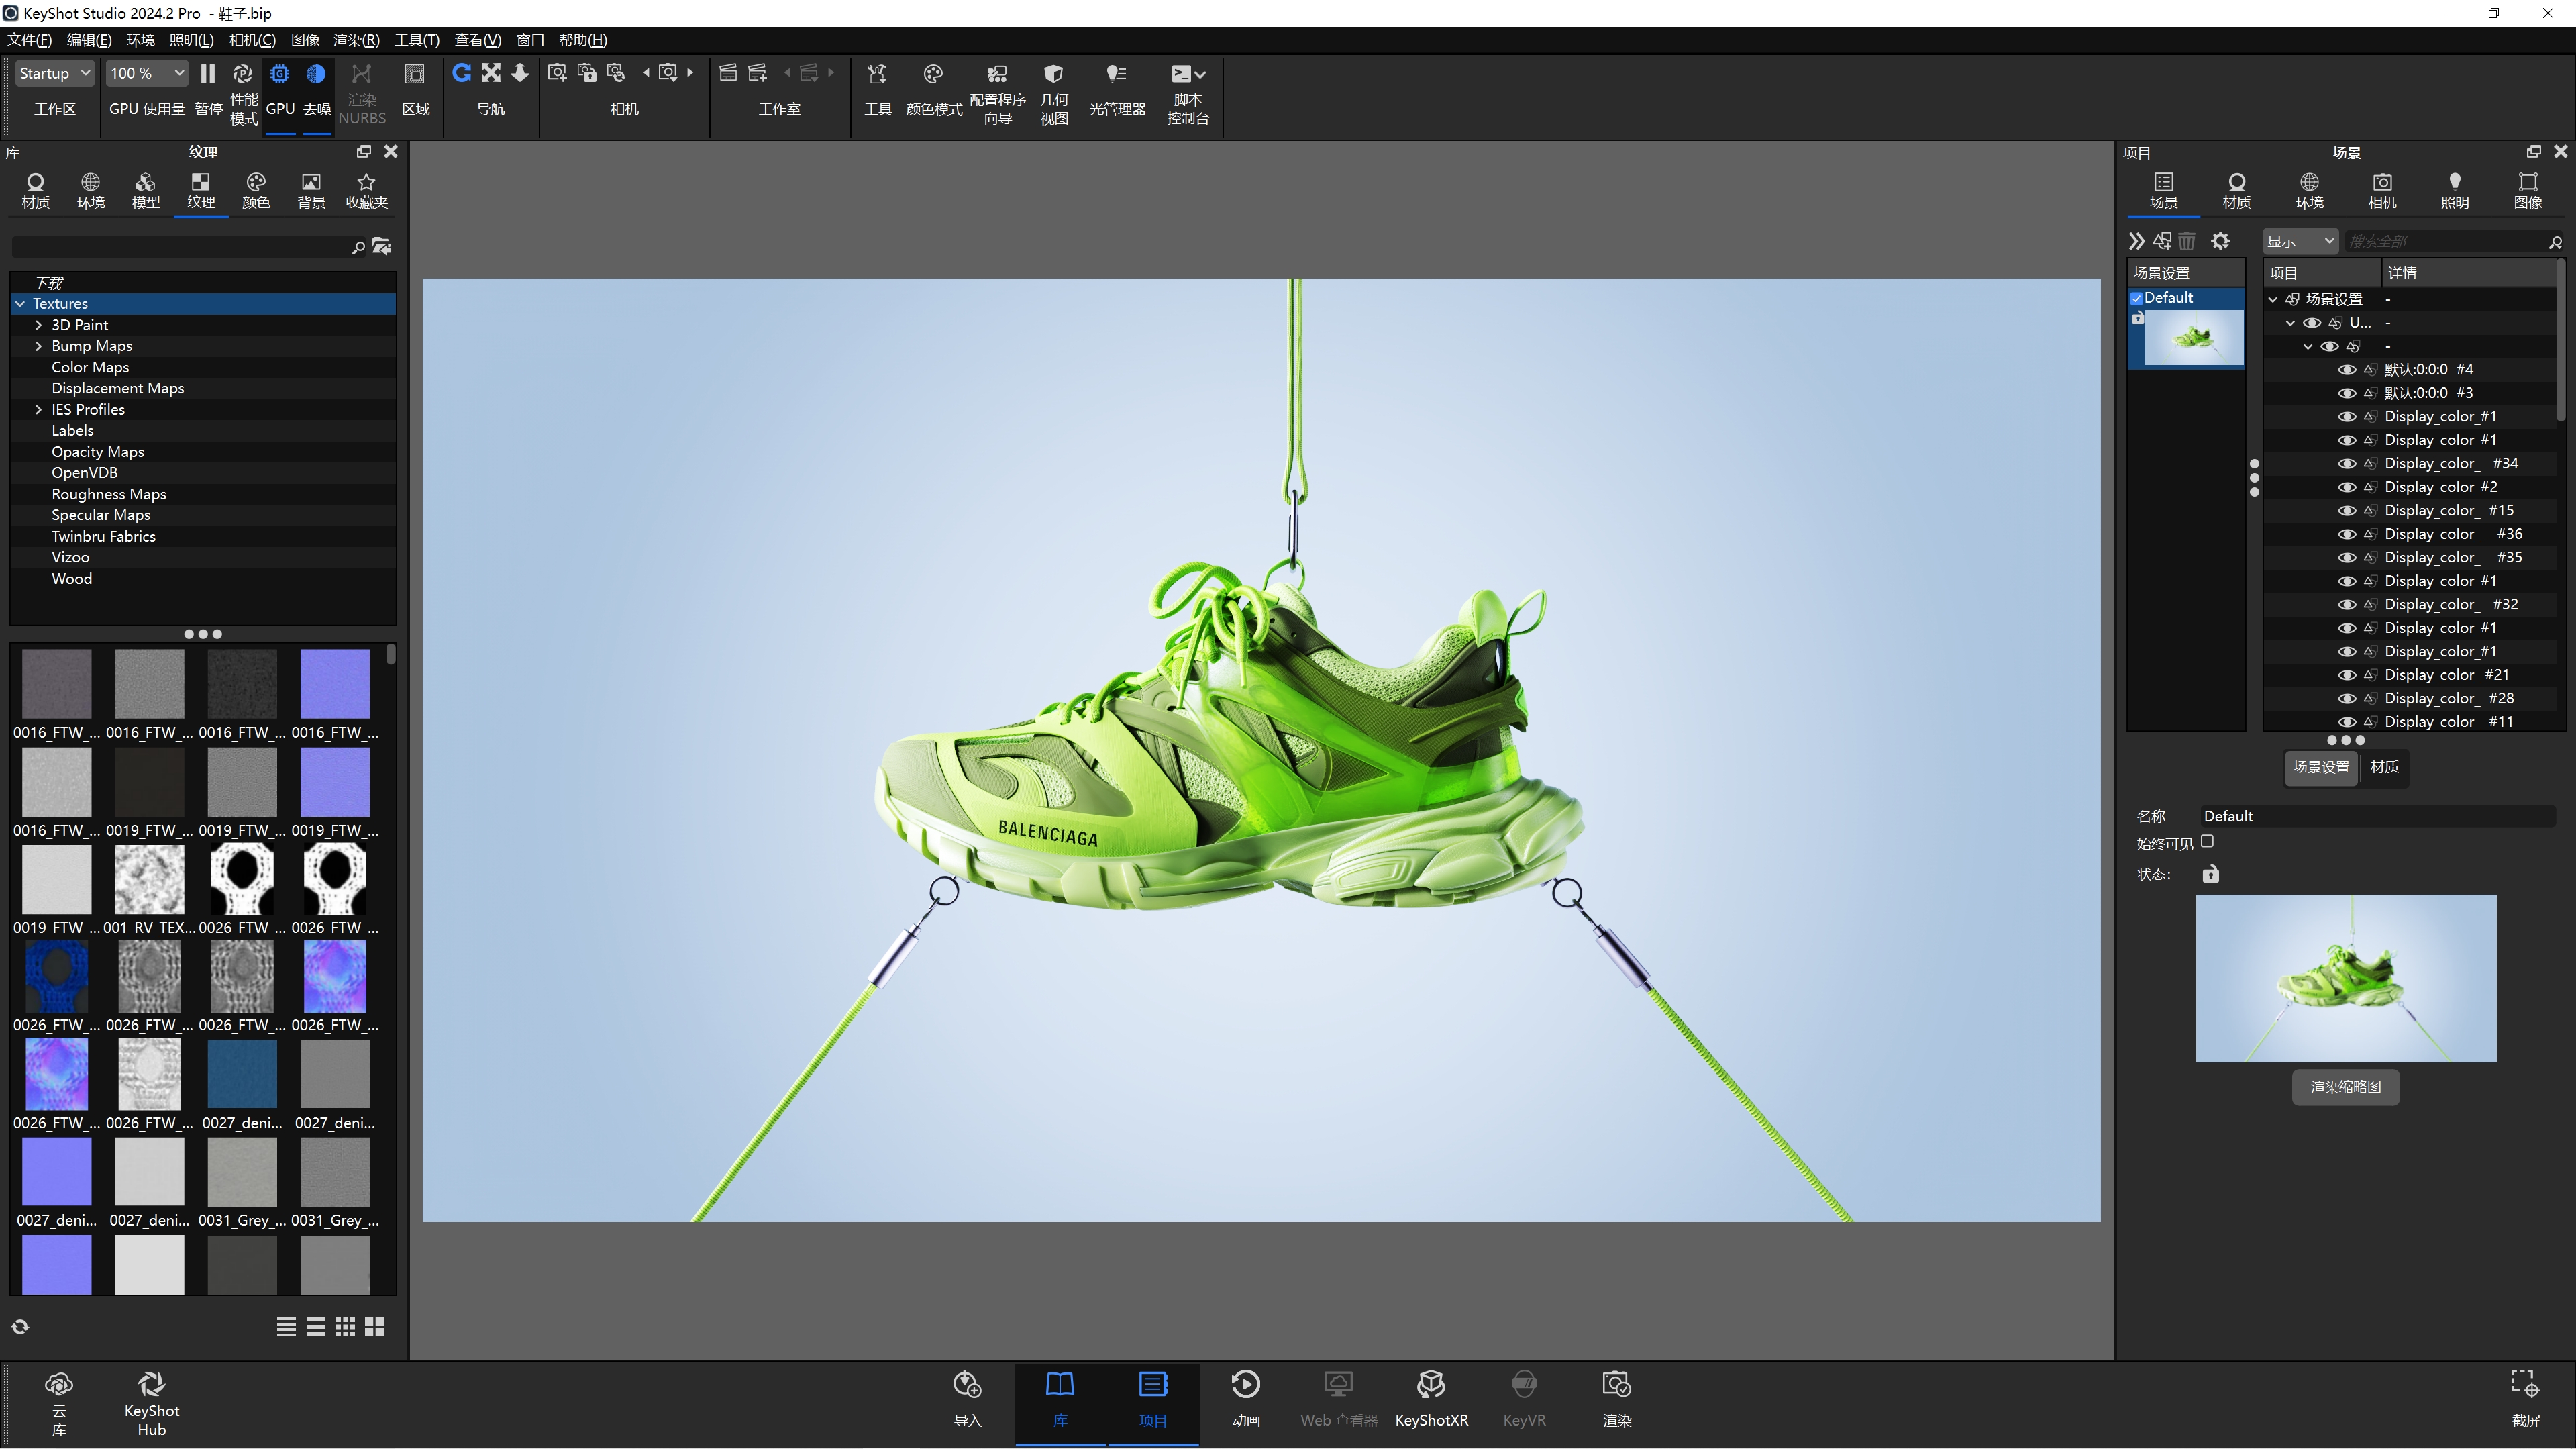Hide the Display_color_#2 part
The image size is (2576, 1449).
coord(2347,487)
